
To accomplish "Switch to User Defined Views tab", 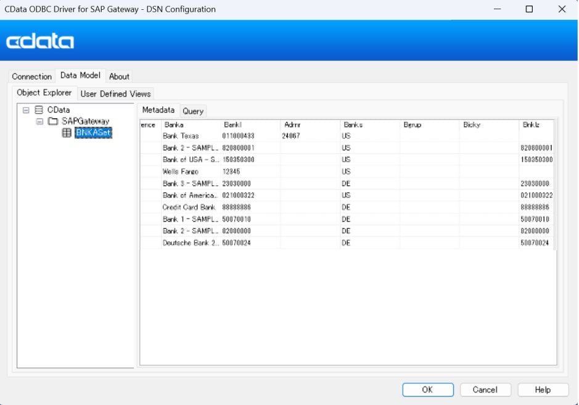I will (116, 94).
